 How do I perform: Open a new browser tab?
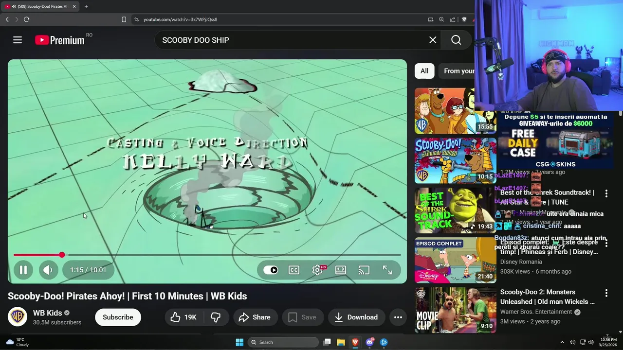86,6
